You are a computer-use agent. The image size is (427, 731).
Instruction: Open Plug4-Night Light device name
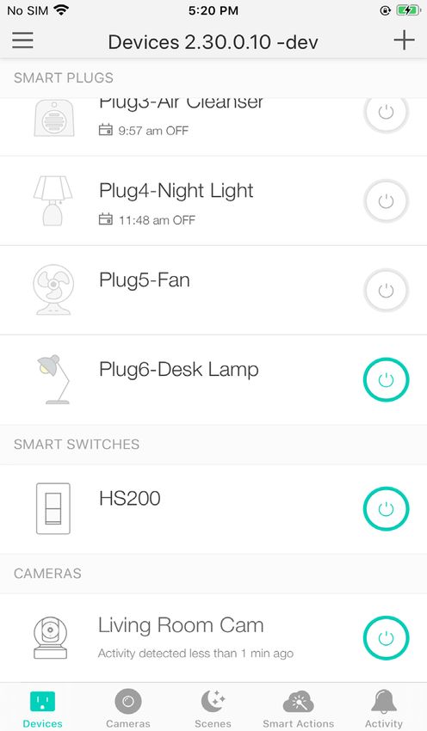(x=176, y=191)
